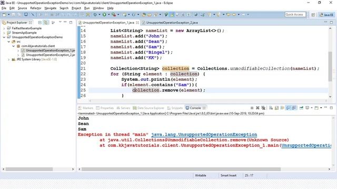
Task: Open the Window menu
Action: (x=98, y=8)
